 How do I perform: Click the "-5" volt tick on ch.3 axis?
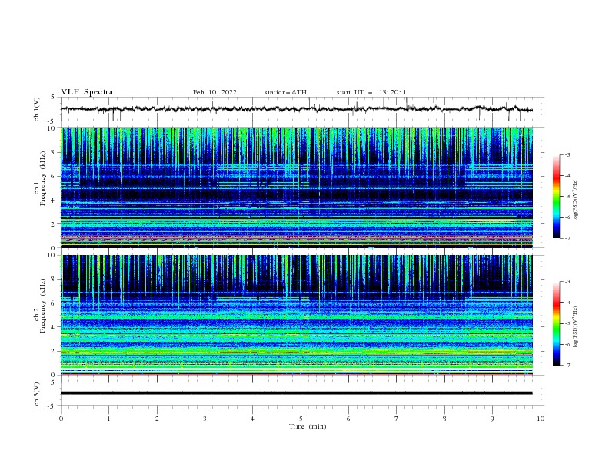point(52,406)
